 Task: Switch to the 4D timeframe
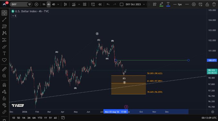pos(54,4)
